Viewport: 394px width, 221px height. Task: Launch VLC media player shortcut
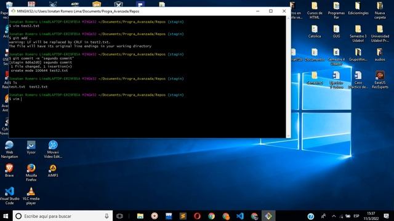coord(31,196)
